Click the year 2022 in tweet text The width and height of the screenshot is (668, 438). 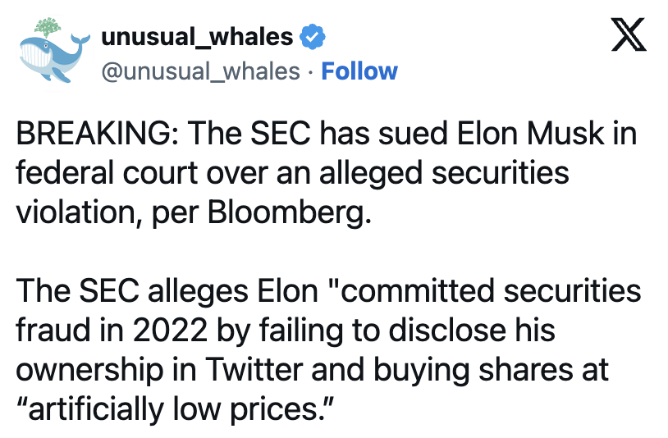click(x=170, y=331)
